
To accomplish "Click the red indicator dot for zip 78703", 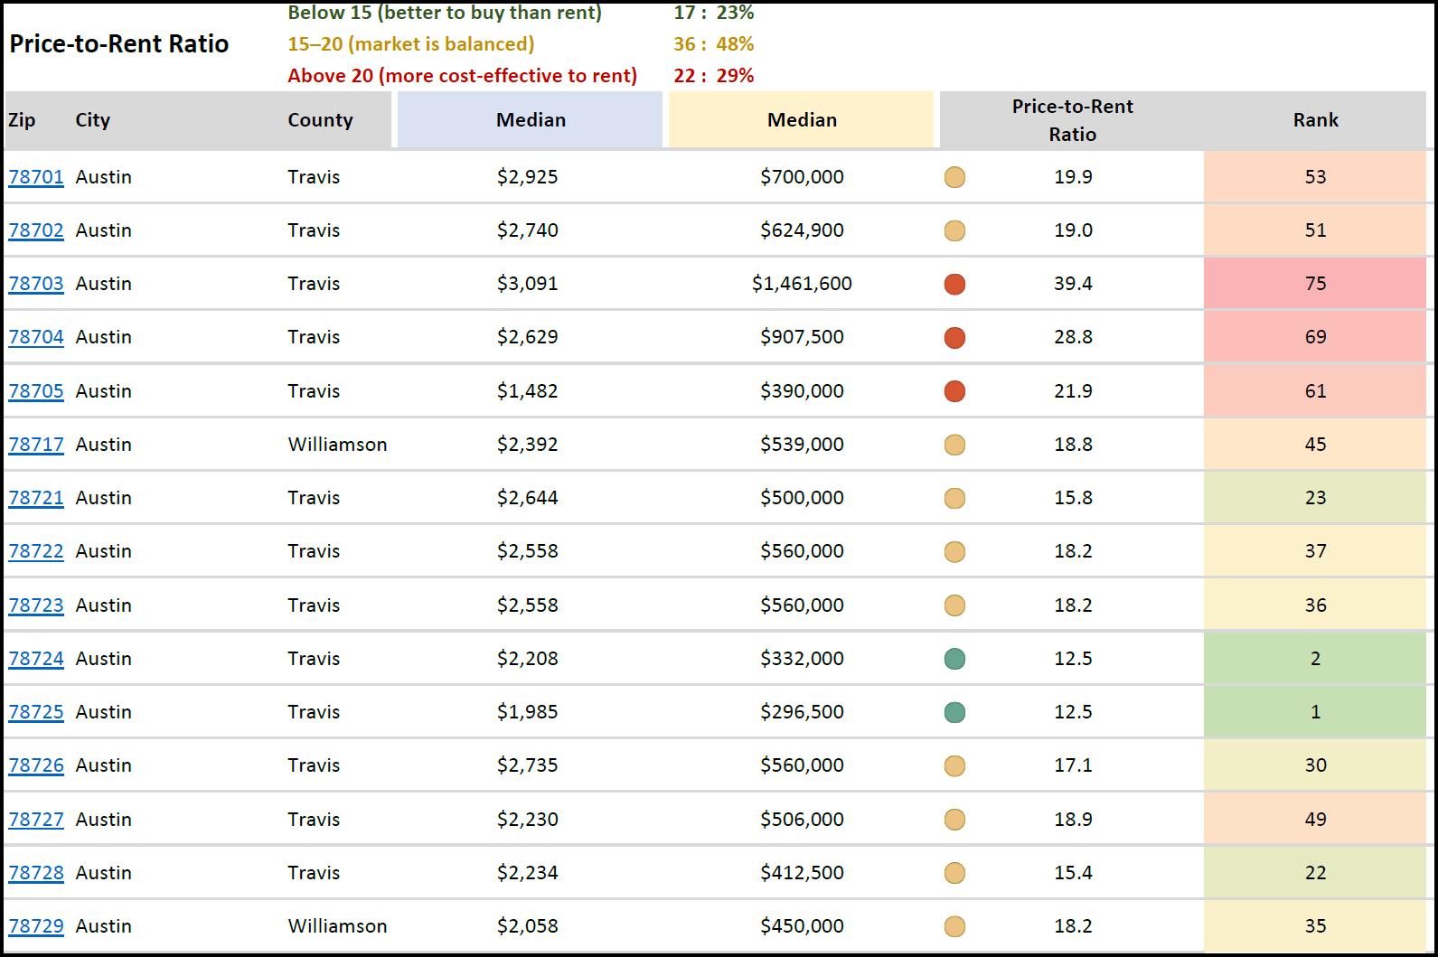I will click(x=954, y=285).
